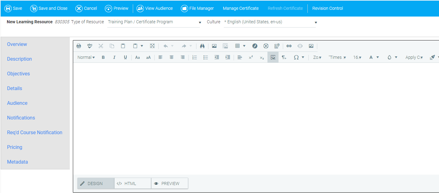Click the Insert Flash icon

click(x=255, y=46)
